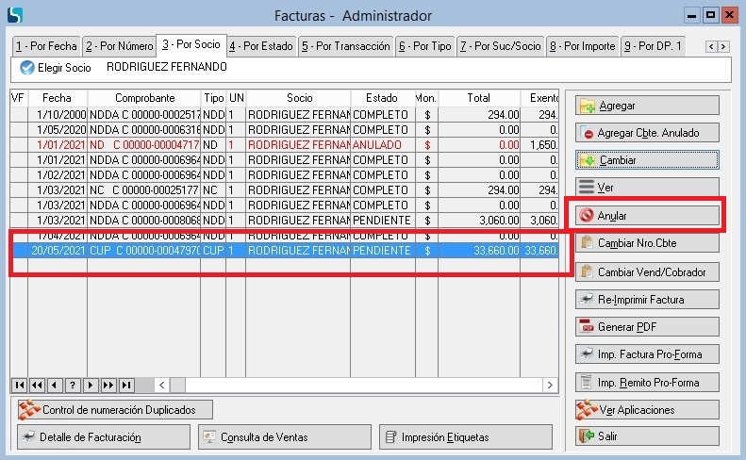Image resolution: width=746 pixels, height=460 pixels.
Task: Click Agregar Cbte. Anulado button
Action: 646,133
